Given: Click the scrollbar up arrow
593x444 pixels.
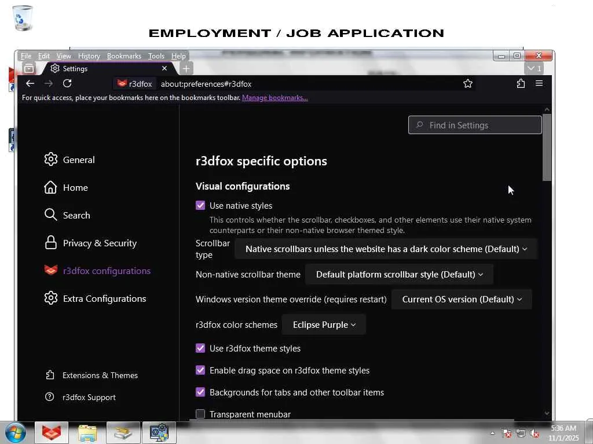Looking at the screenshot, I should [547, 109].
